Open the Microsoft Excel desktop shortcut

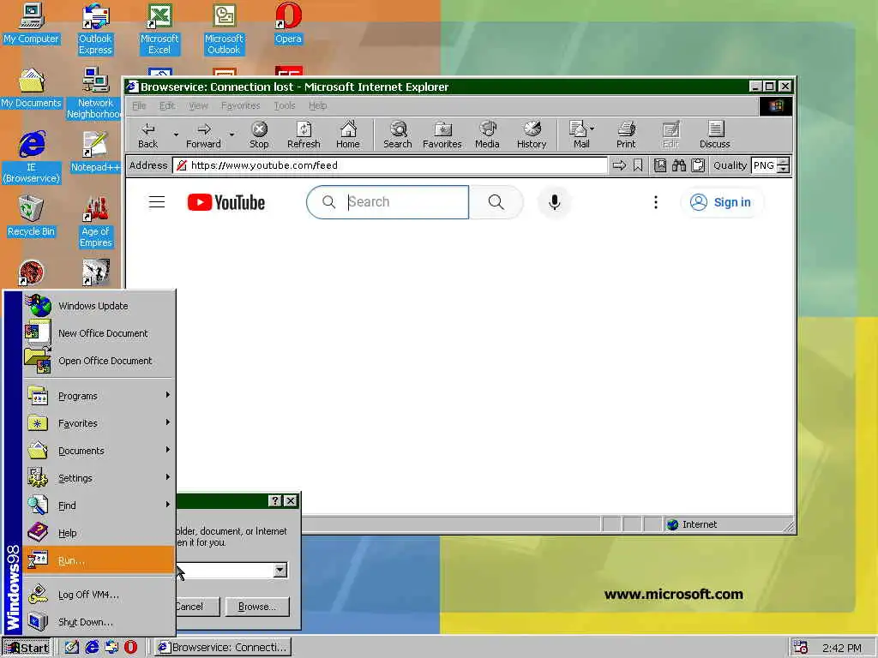point(159,28)
